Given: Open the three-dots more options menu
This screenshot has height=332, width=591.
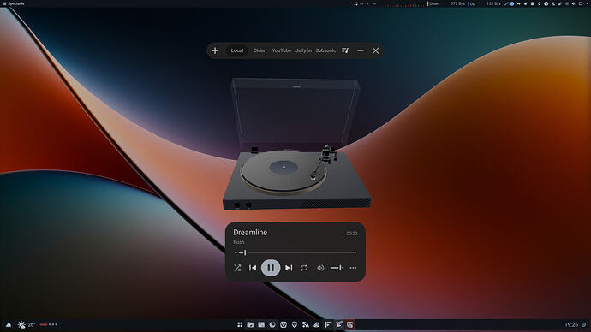Looking at the screenshot, I should [353, 268].
